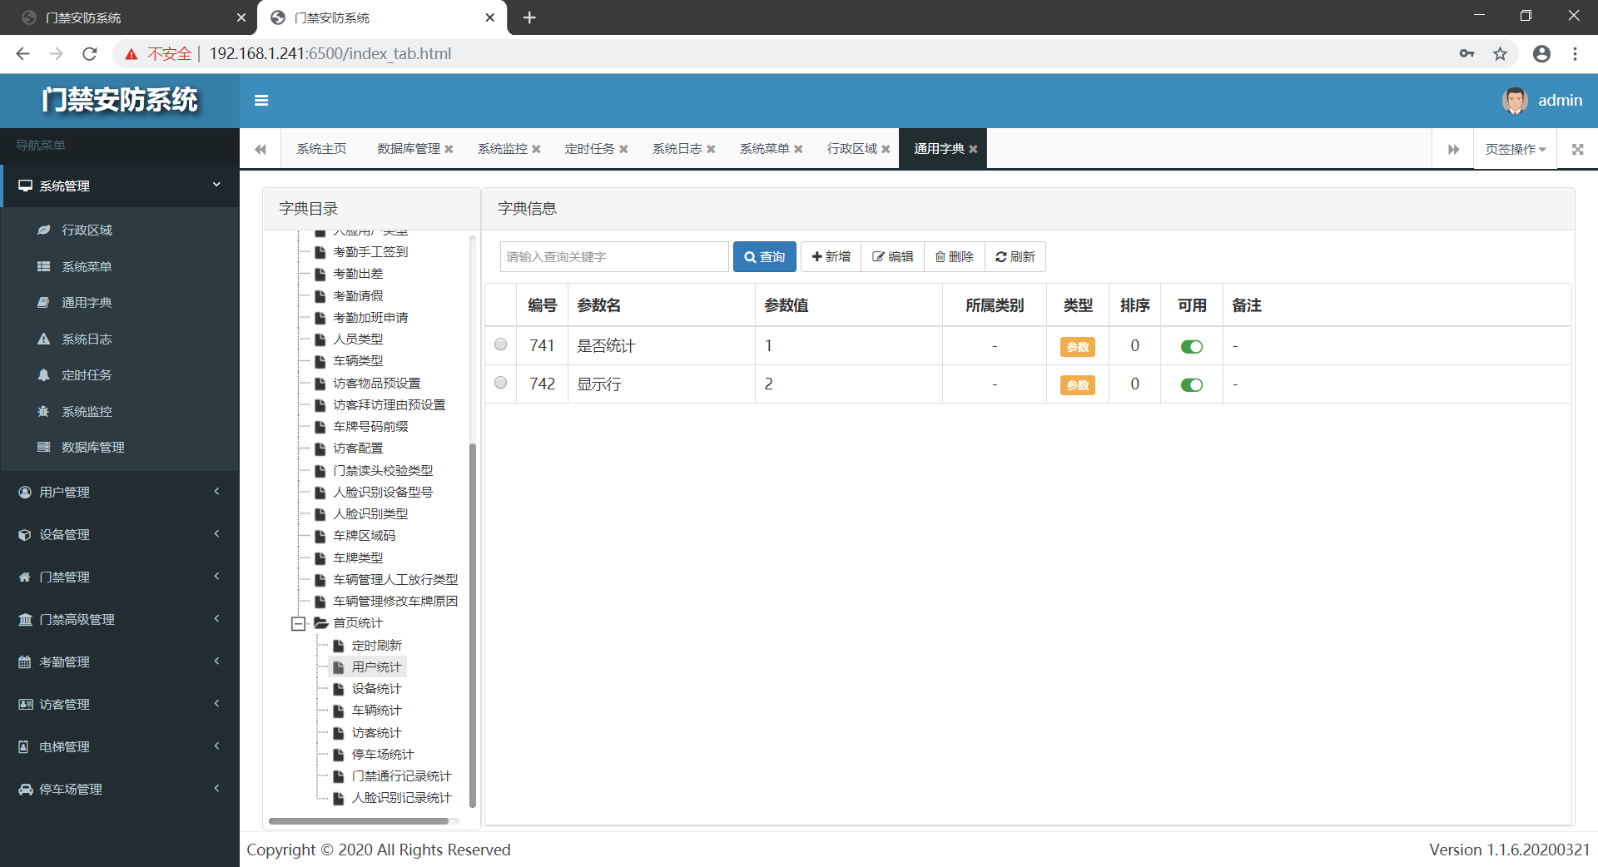Click the keyword search input field

(x=614, y=257)
